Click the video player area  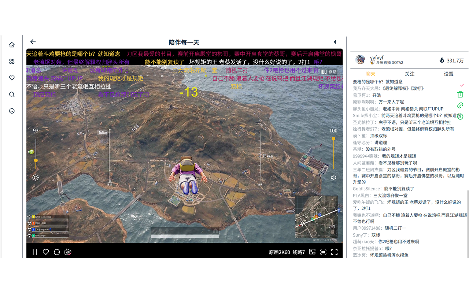(184, 153)
